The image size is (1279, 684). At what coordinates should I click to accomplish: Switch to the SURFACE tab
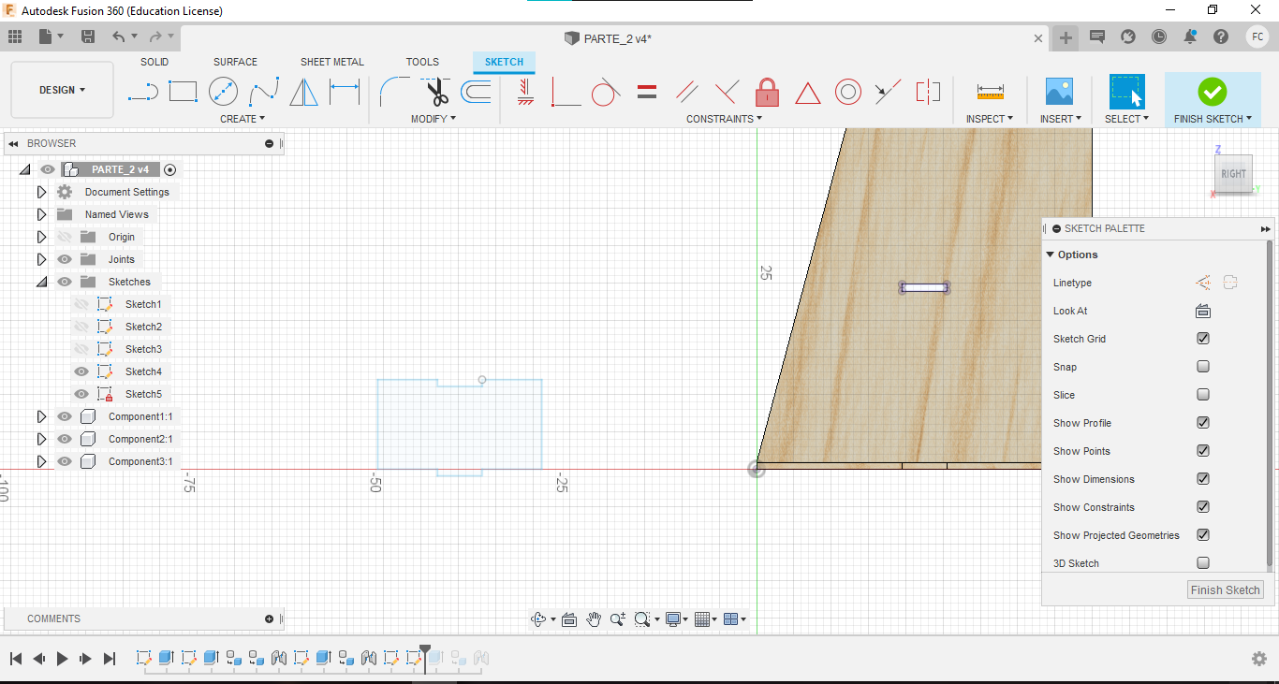[x=235, y=62]
